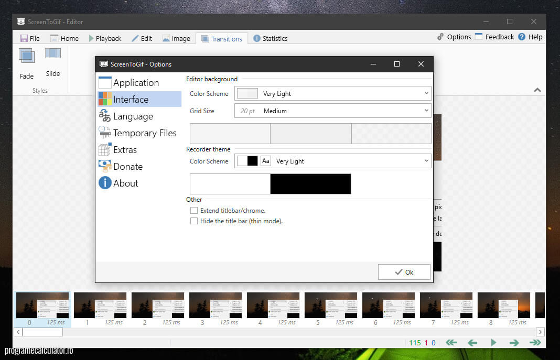Enable Extend titlebar/chrome option
Screen dimensions: 560x360
(x=194, y=211)
